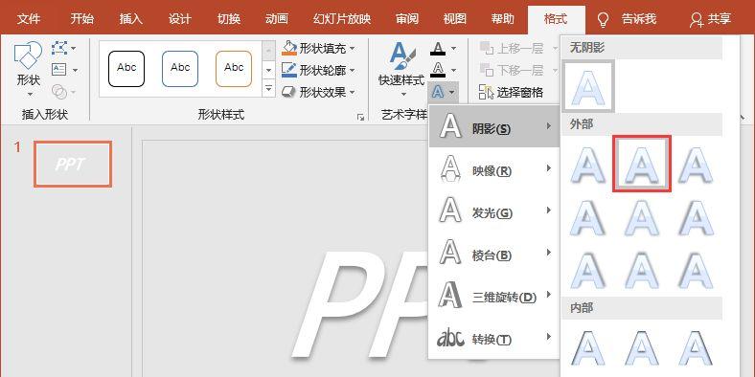Switch to the 设计 ribbon tab

pyautogui.click(x=179, y=19)
